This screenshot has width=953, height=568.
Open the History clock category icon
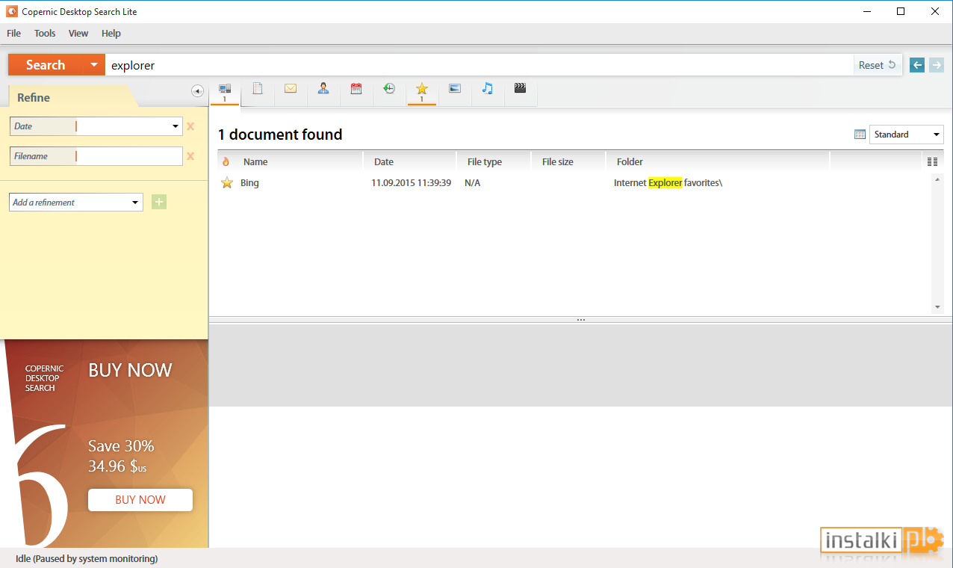(x=389, y=88)
